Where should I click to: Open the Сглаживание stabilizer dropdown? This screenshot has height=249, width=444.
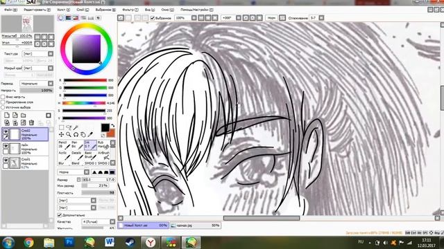coord(321,18)
